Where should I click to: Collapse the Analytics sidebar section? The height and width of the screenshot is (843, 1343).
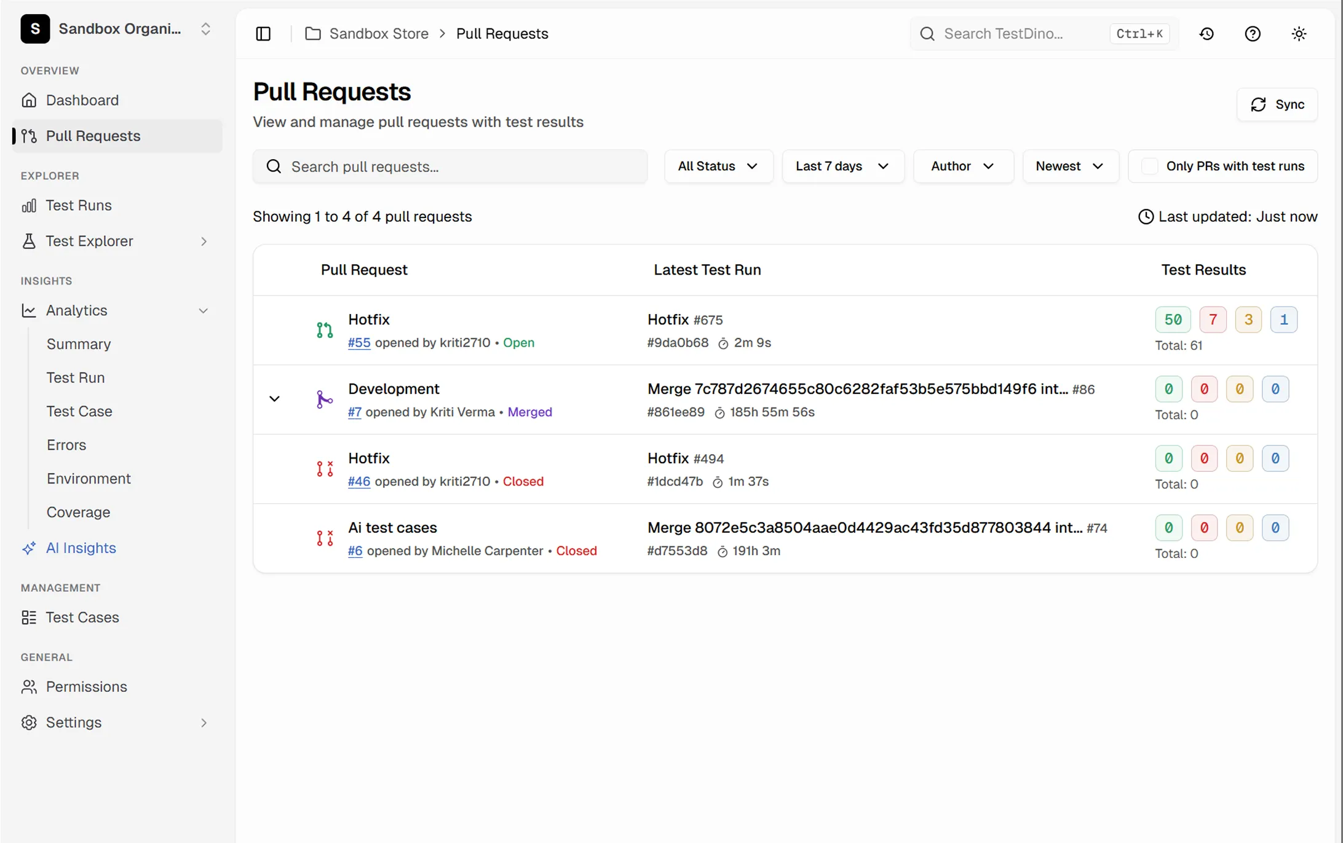(x=204, y=311)
